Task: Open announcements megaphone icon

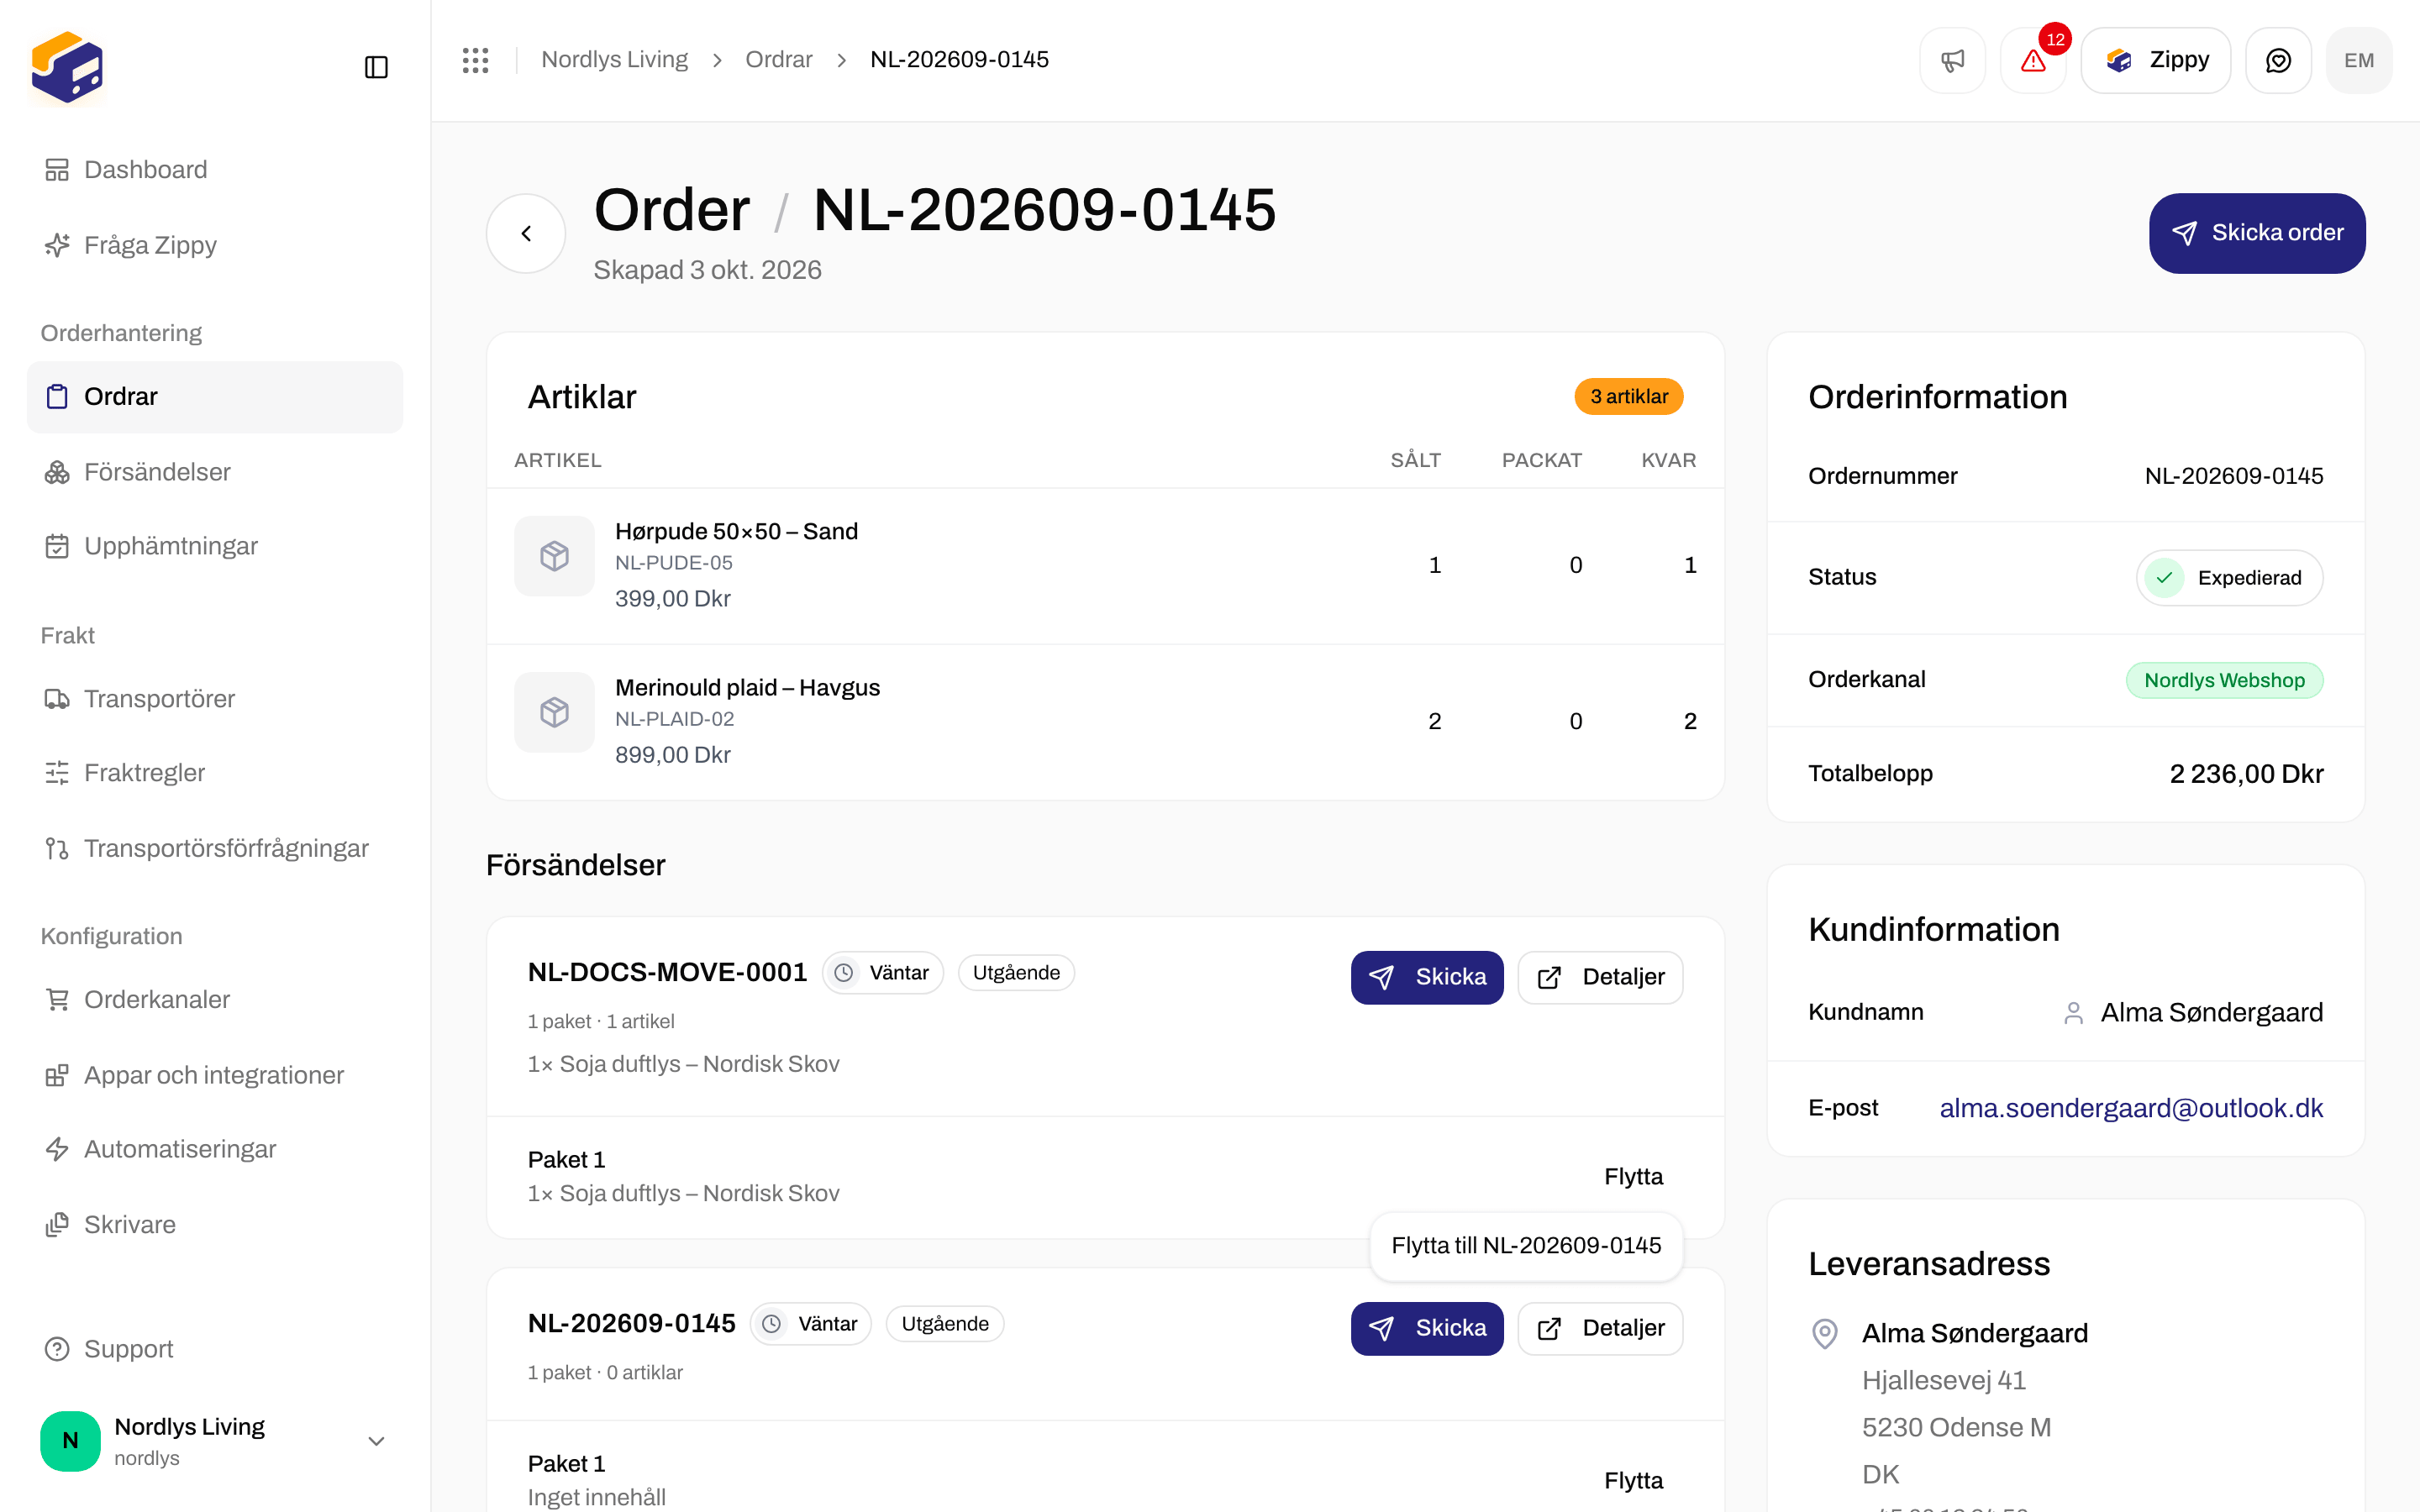Action: (1952, 60)
